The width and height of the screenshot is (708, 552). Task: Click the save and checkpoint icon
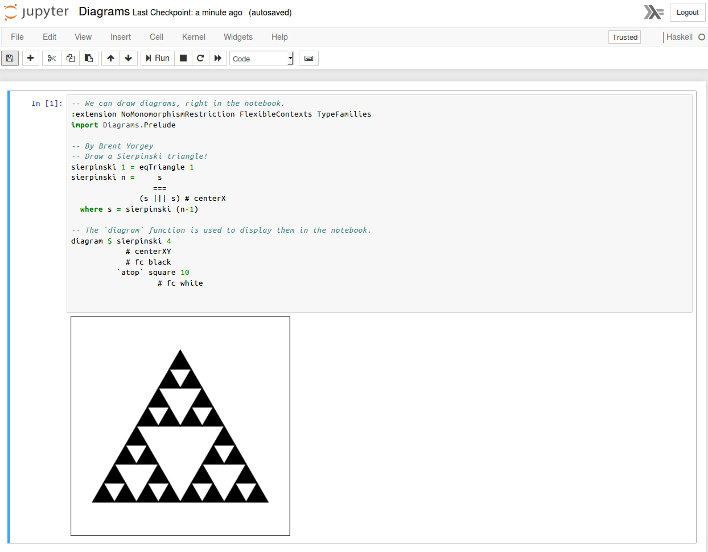[x=10, y=58]
